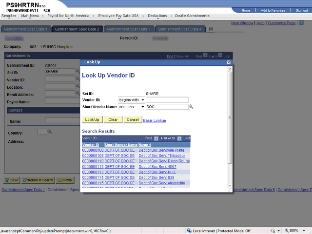Click the Short Vendor Name lookup magnifier
Screen dimensions: 312x234
[191, 107]
